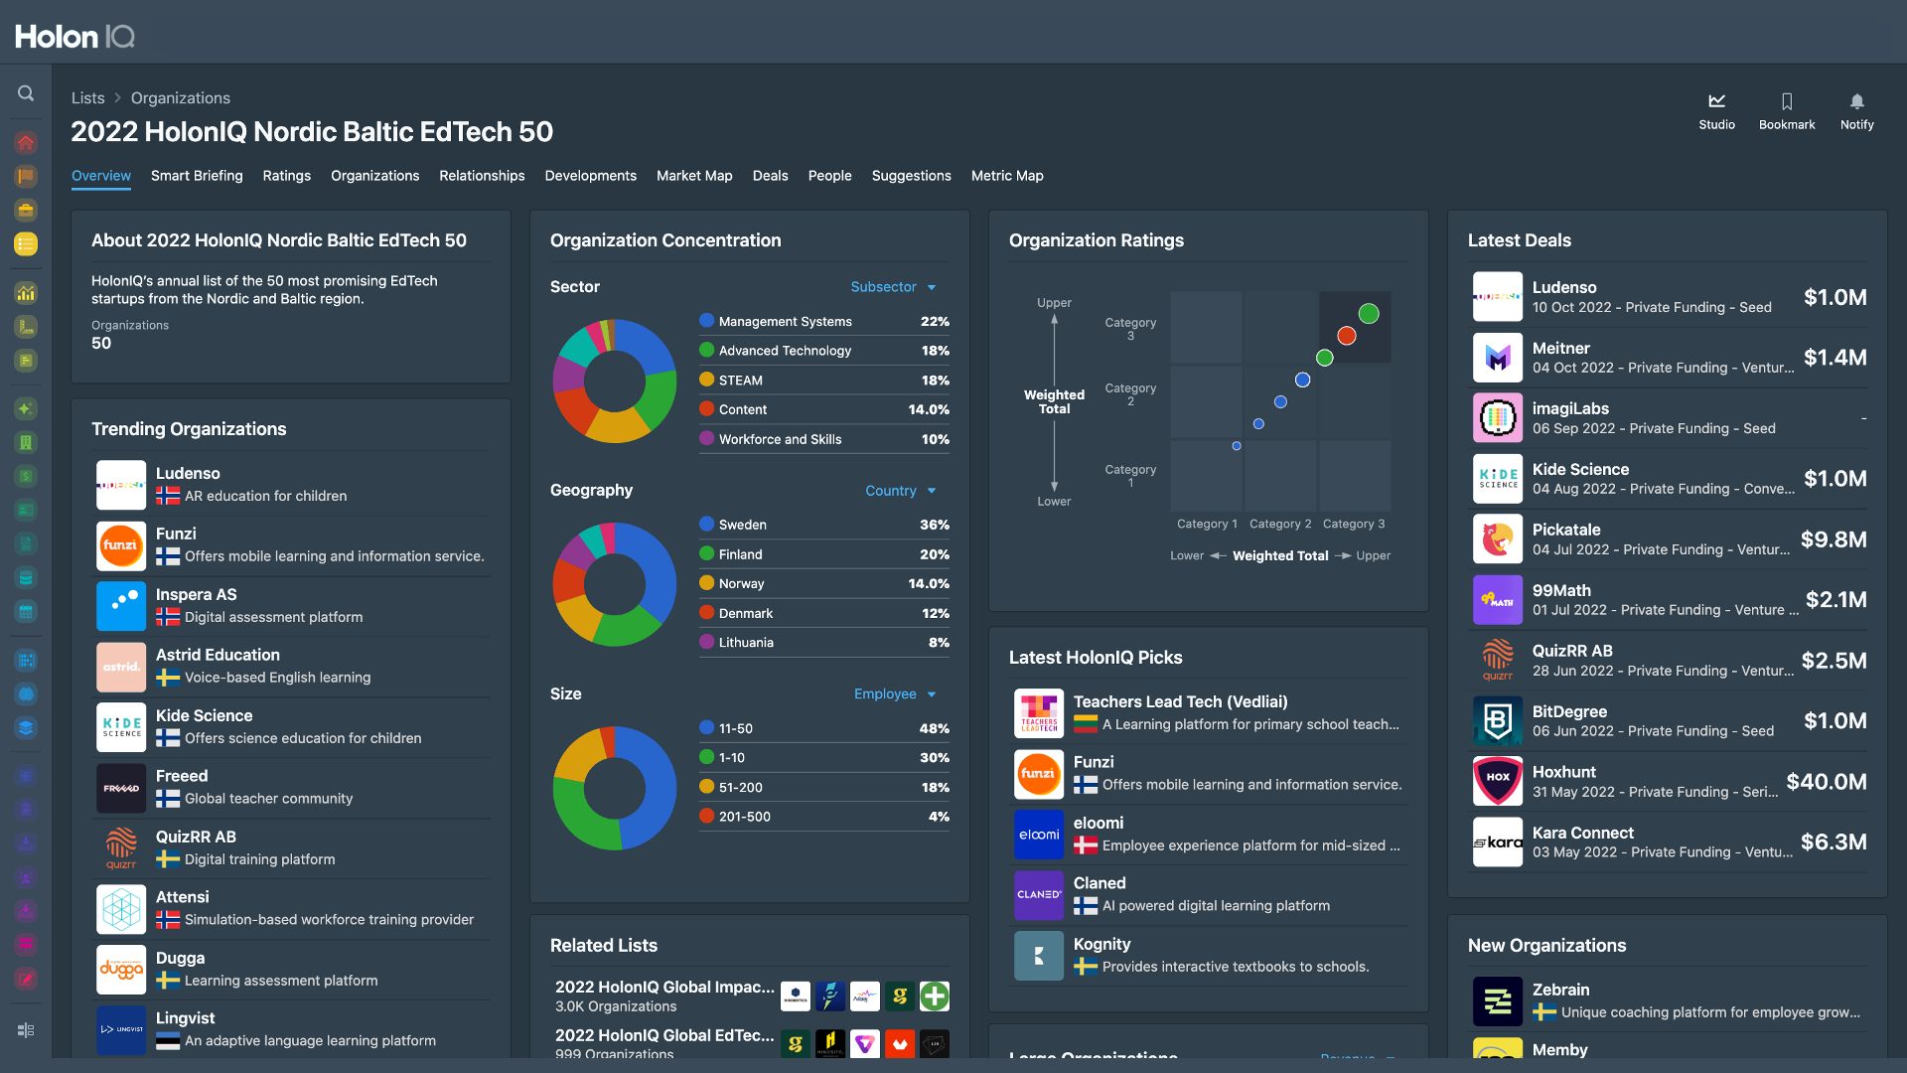
Task: Open the blue stacked layers sidebar icon
Action: tap(26, 727)
